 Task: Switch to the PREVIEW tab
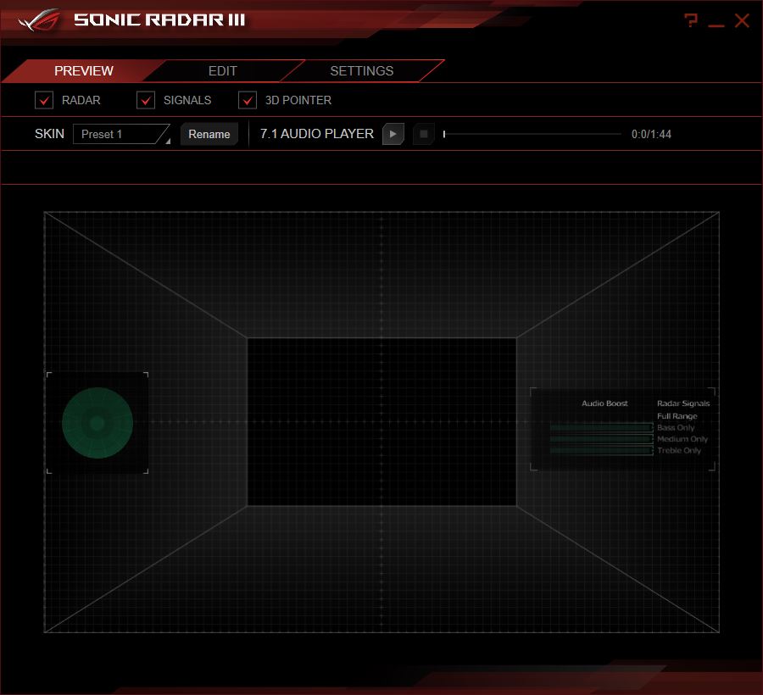(x=84, y=71)
